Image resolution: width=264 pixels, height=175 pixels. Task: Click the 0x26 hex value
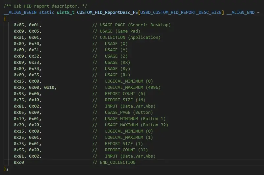click(19, 87)
